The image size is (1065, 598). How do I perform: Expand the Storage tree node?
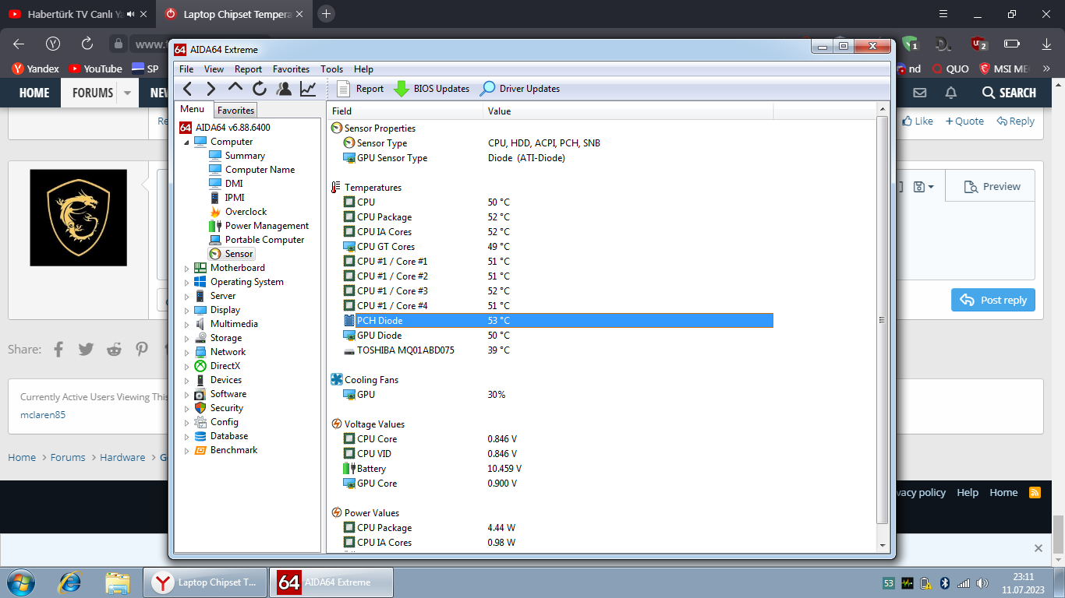point(186,339)
